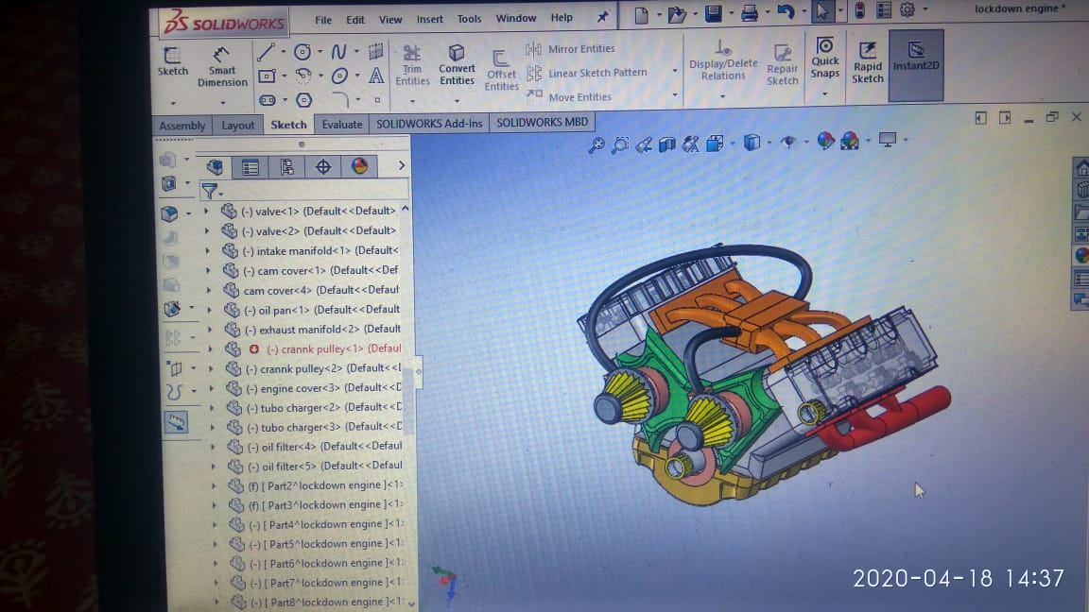Click the Rapid Sketch icon
The width and height of the screenshot is (1089, 612).
click(x=868, y=62)
